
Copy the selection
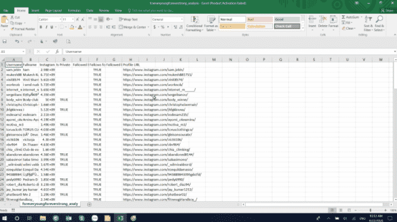point(17,23)
